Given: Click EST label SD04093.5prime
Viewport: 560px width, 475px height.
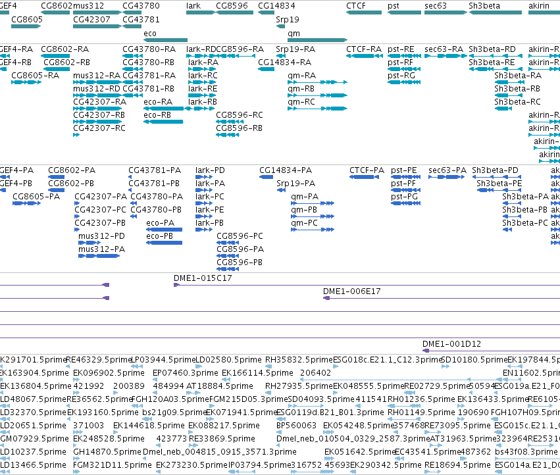Looking at the screenshot, I should point(321,399).
